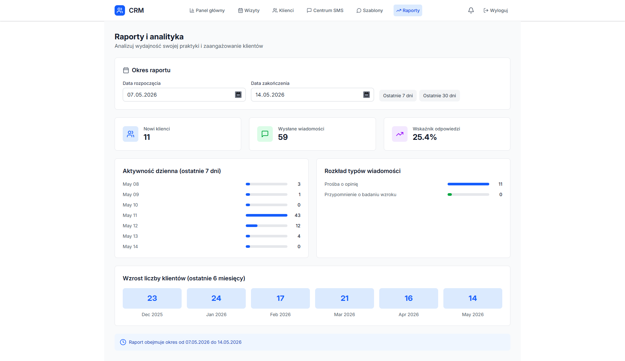Click the CRM logo icon
Screen dimensions: 625x361
pyautogui.click(x=120, y=10)
